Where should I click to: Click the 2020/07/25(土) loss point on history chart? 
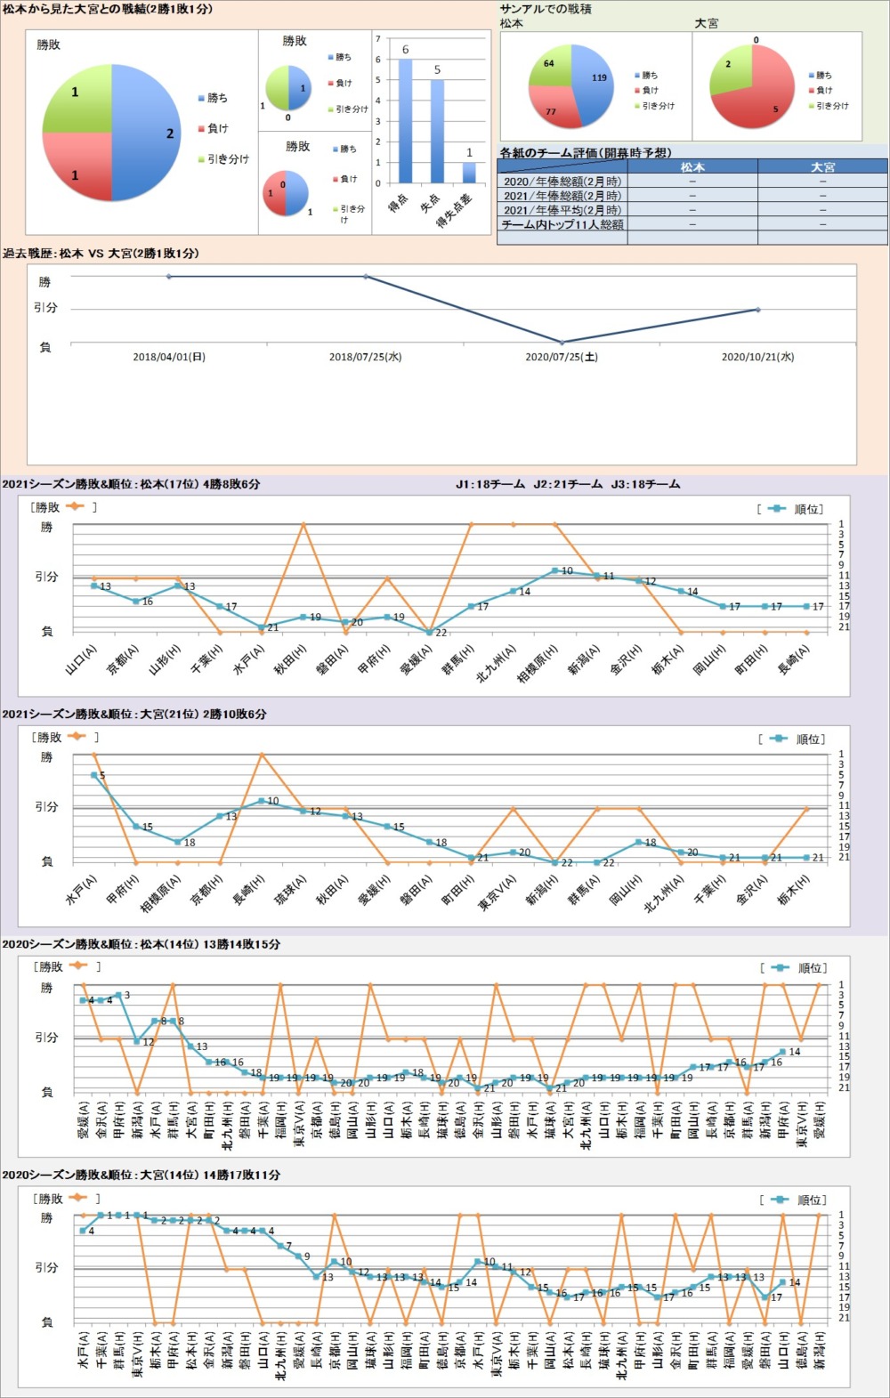(562, 342)
